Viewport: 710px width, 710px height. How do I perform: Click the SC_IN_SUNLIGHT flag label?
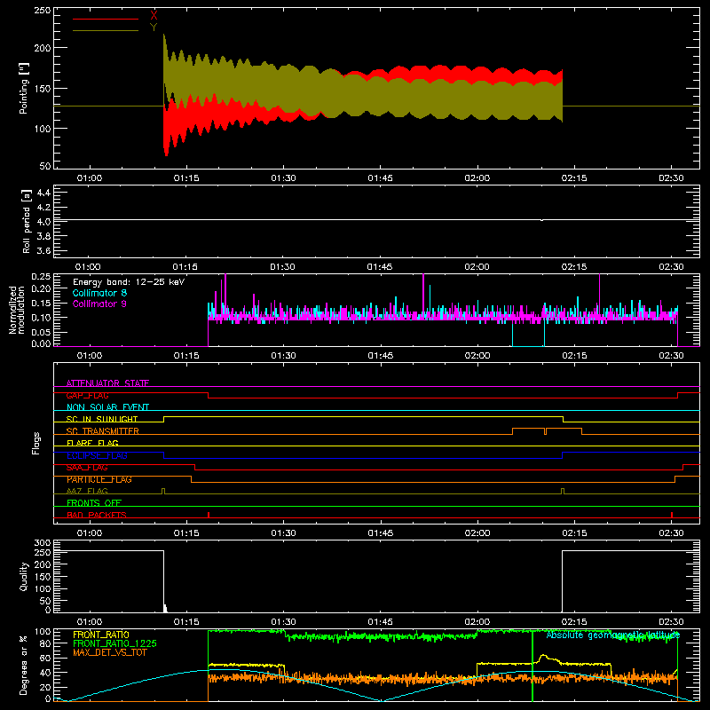tap(102, 419)
